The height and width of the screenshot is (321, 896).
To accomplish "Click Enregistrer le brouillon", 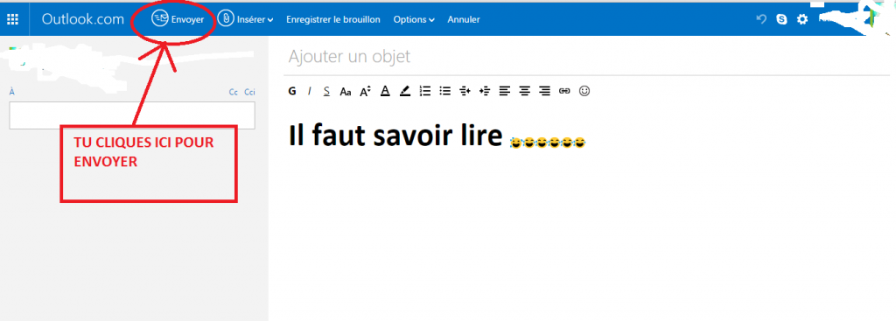I will tap(333, 19).
